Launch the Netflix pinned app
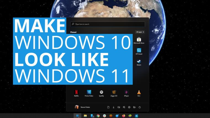The height and width of the screenshot is (118, 210). pos(76,93)
